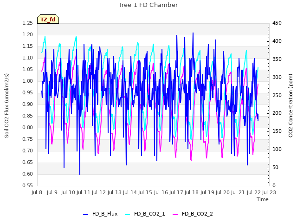
Task: Click the Jul 20 tick label
Action: [223, 192]
